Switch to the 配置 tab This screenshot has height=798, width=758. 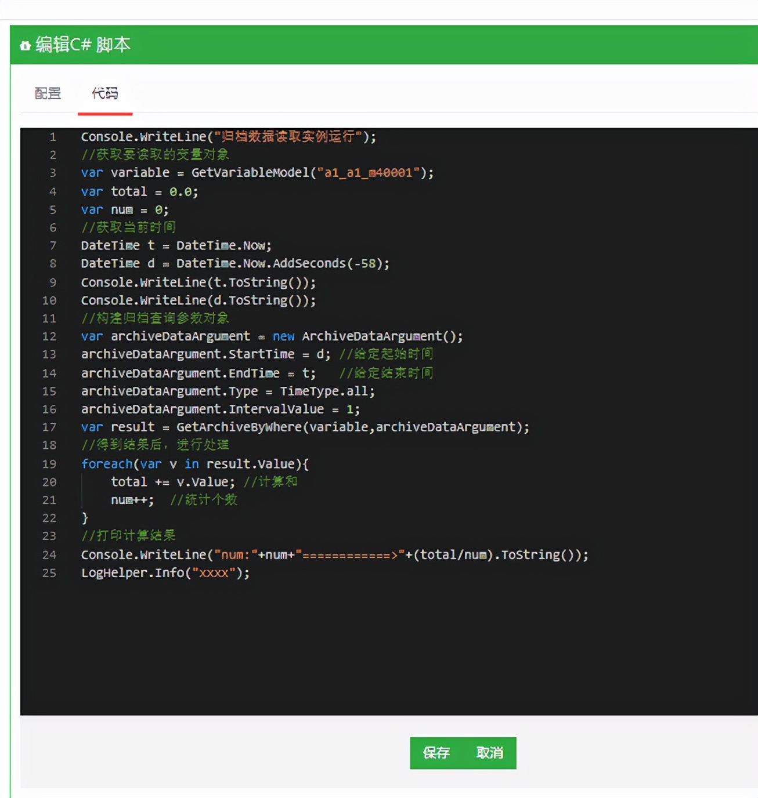click(48, 93)
